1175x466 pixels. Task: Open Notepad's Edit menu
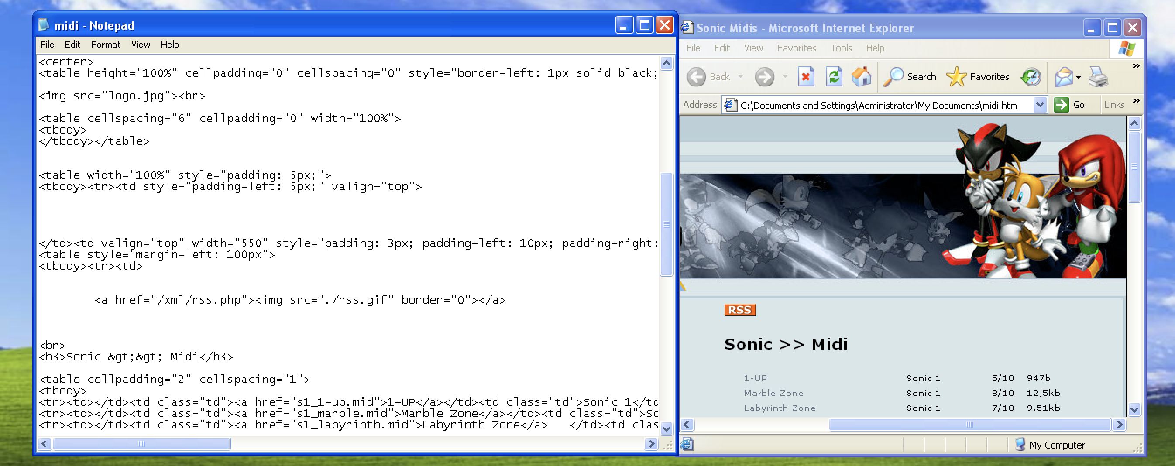tap(72, 45)
